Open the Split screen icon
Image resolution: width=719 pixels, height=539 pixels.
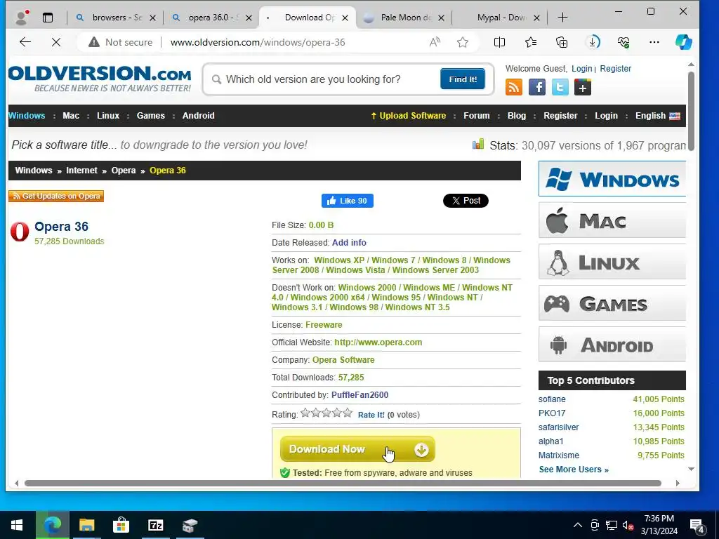[499, 42]
